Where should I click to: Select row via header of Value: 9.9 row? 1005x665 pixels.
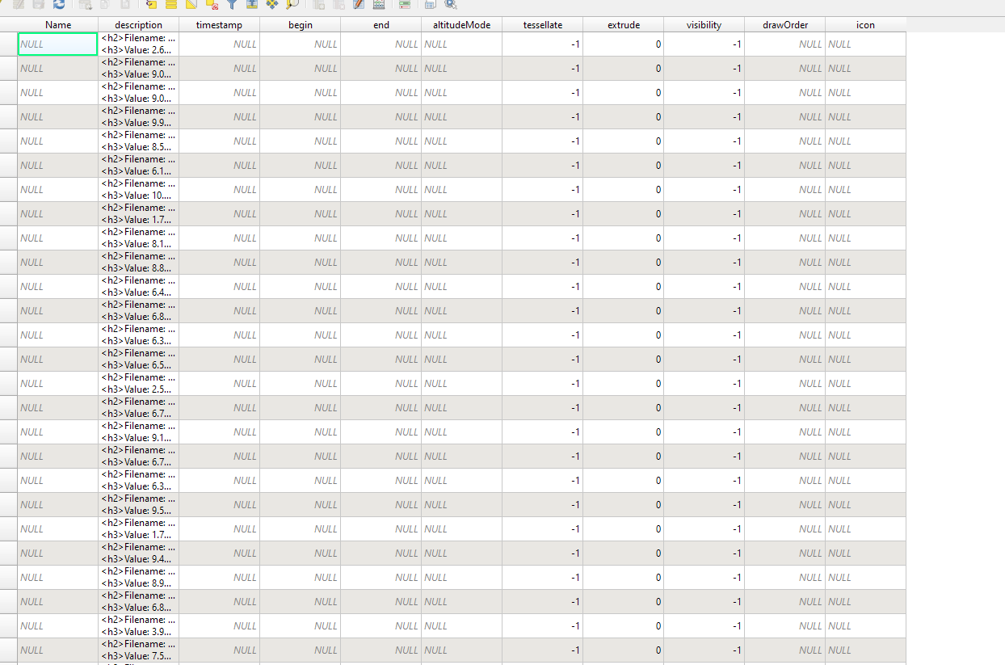(9, 116)
